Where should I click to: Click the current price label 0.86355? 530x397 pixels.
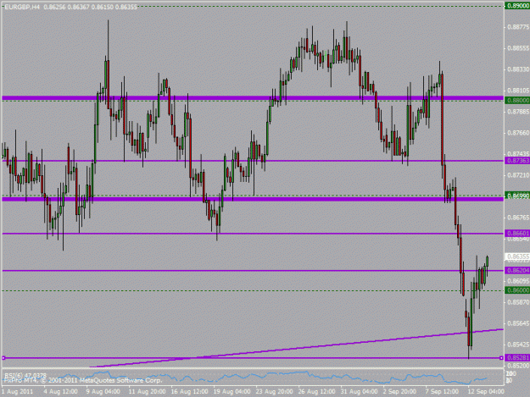click(517, 256)
